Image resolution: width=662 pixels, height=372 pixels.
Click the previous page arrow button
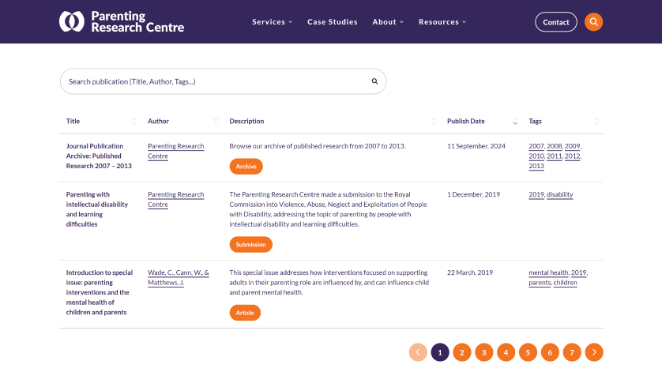418,352
